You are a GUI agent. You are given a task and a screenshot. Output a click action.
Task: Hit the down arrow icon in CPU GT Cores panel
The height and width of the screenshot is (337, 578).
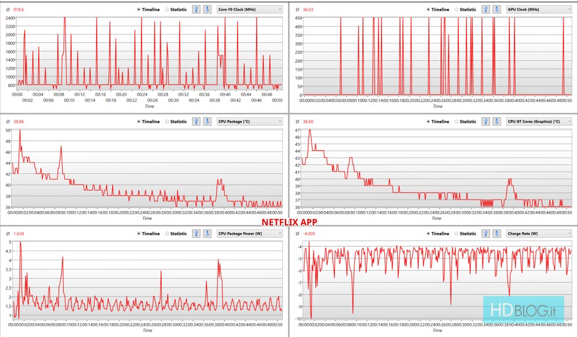[496, 122]
